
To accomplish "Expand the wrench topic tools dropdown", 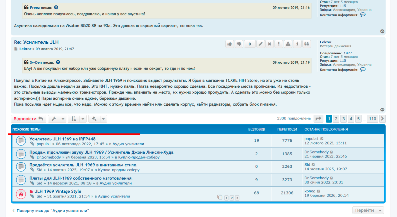I will [63, 119].
